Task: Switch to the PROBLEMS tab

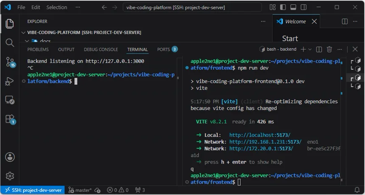Action: (38, 50)
